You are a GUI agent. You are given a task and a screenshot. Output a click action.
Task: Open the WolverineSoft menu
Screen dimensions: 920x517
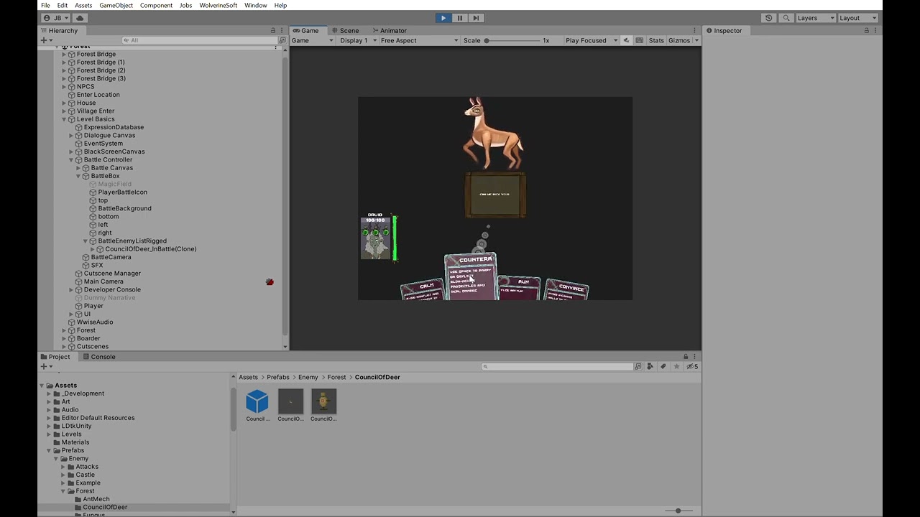(218, 5)
